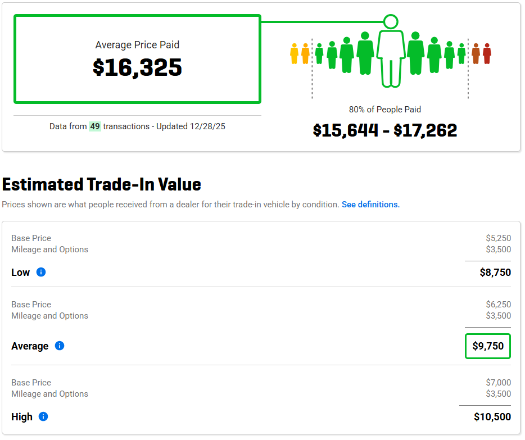Show info tooltip beside High
Screen dimensions: 525x440
tap(43, 416)
